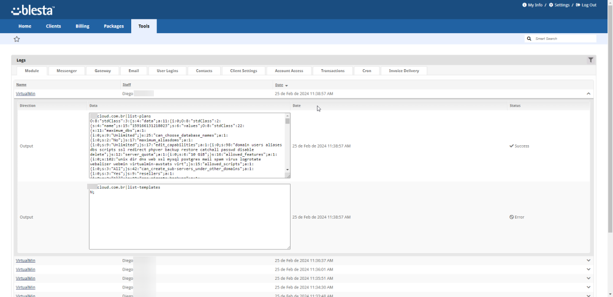Switch to the Cron tab
Image resolution: width=613 pixels, height=297 pixels.
pos(367,71)
